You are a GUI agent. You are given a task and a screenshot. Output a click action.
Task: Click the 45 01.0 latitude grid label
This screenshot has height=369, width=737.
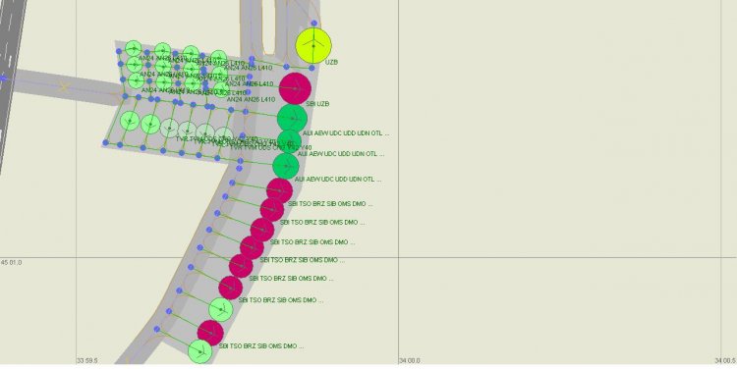pyautogui.click(x=11, y=263)
